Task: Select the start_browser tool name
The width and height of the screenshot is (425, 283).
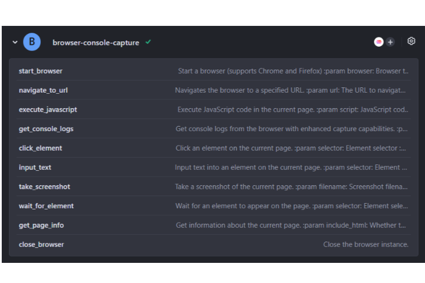Action: [40, 71]
